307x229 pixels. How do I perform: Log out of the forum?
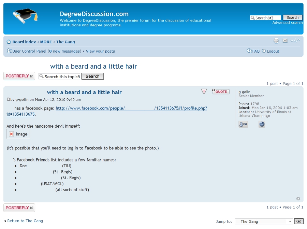pos(273,51)
